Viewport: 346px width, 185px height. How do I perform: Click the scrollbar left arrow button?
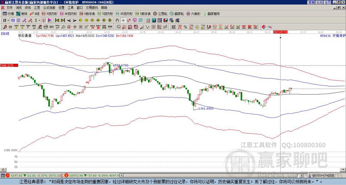tap(121, 176)
